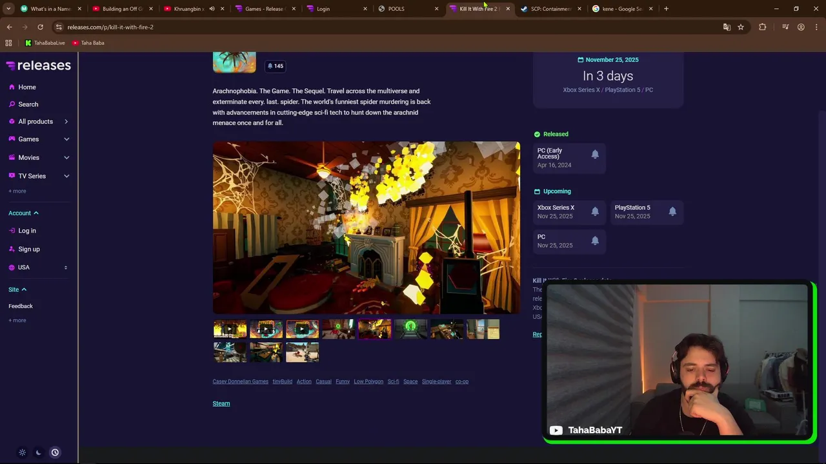Play the third video thumbnail
826x464 pixels.
point(302,329)
